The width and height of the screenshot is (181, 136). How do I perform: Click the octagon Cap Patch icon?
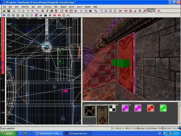click(31, 15)
